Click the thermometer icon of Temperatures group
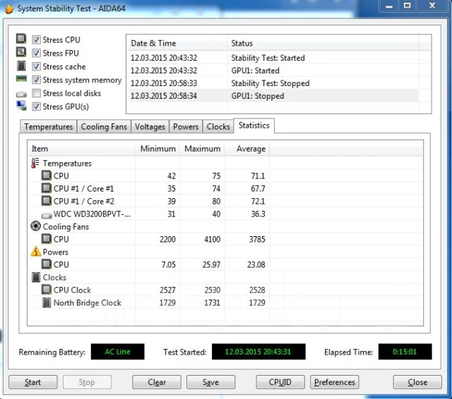 click(x=35, y=163)
